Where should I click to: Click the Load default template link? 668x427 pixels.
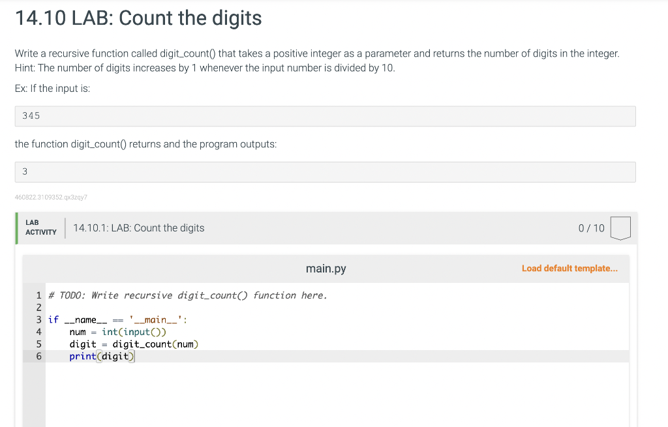(569, 269)
